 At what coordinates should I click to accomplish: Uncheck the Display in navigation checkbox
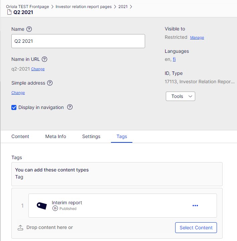[14, 107]
